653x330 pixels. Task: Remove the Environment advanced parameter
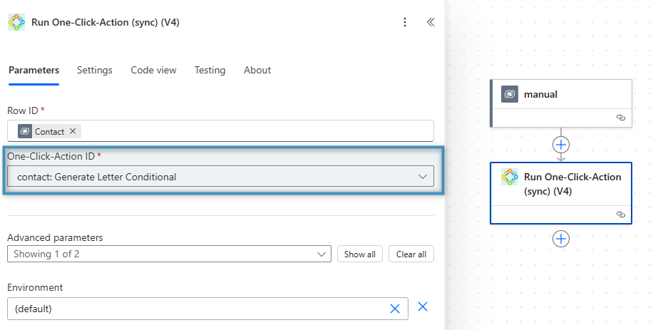pos(423,306)
